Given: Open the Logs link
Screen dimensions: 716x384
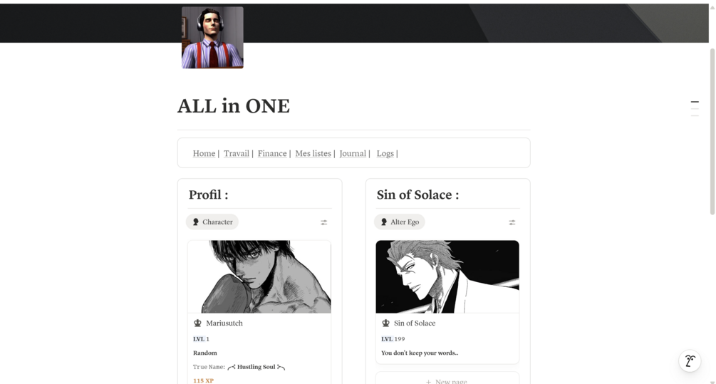Looking at the screenshot, I should [x=385, y=153].
